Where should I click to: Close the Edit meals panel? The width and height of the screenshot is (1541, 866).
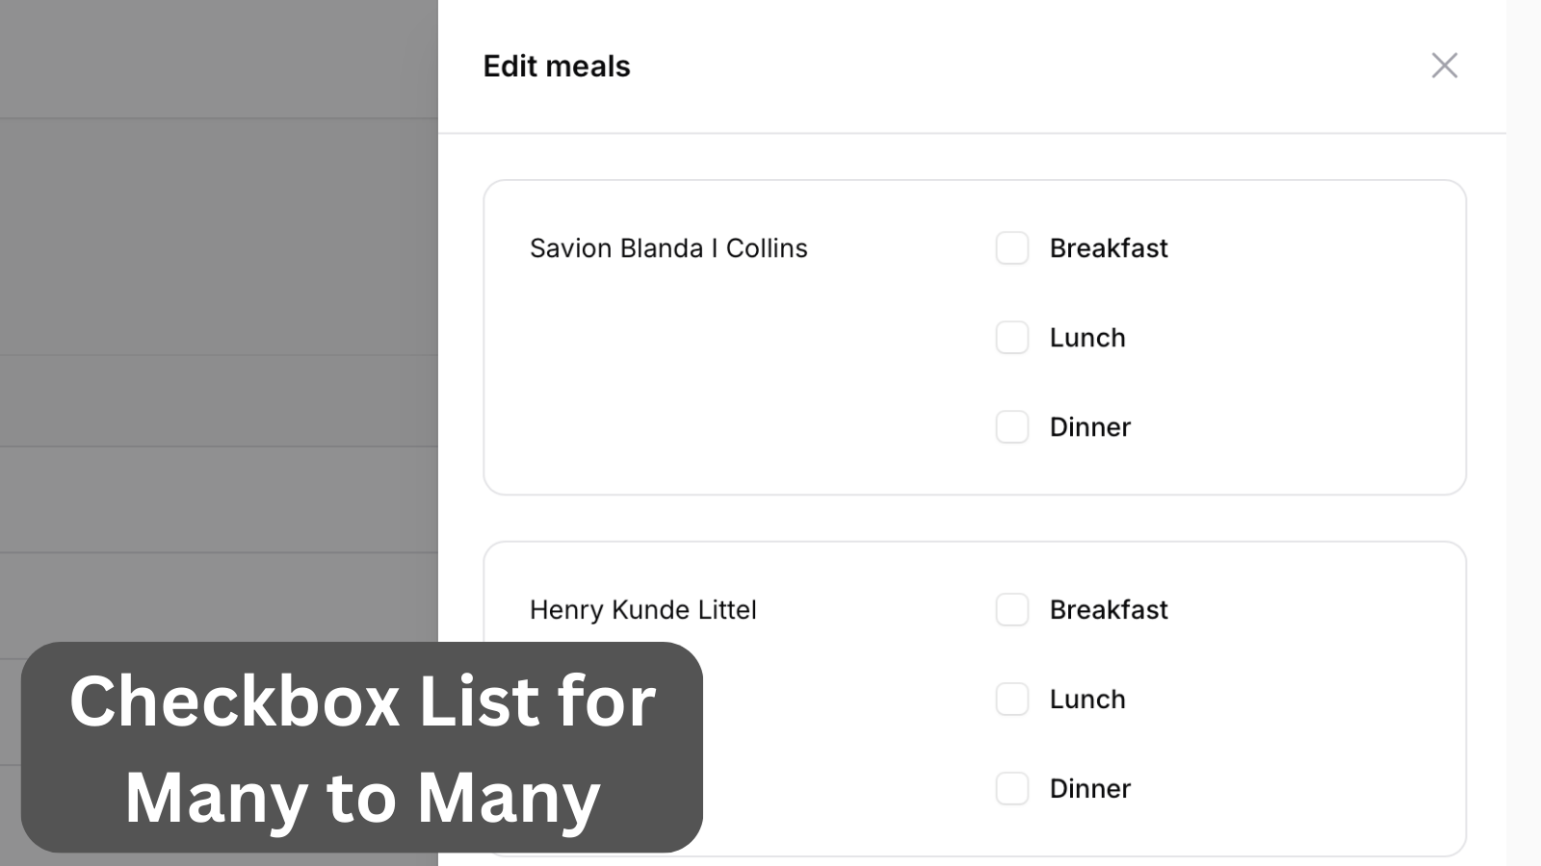pos(1444,65)
